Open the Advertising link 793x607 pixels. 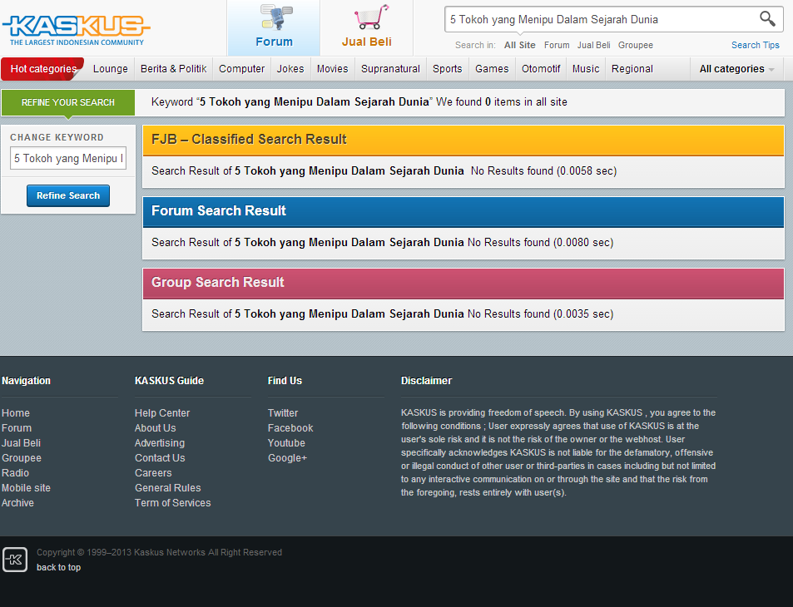pos(160,442)
